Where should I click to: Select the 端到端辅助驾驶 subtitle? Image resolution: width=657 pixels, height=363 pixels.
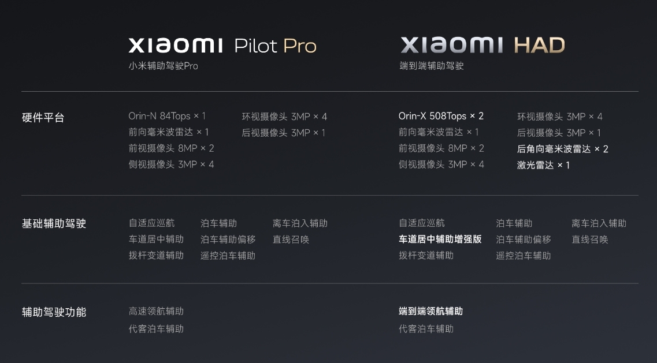pos(431,66)
